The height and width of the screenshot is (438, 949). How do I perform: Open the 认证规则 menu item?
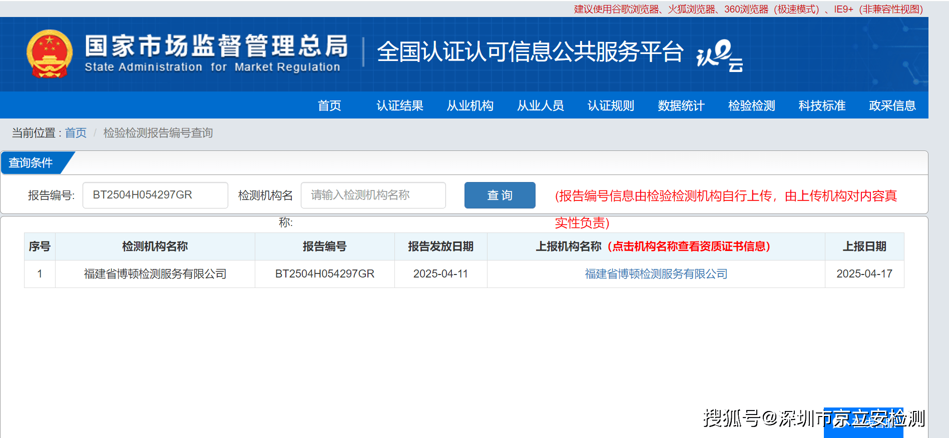611,105
